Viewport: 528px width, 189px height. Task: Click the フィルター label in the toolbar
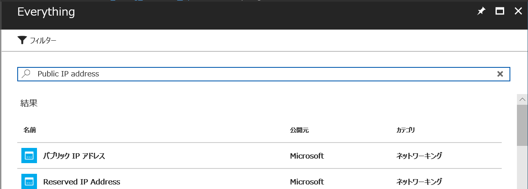coord(43,40)
